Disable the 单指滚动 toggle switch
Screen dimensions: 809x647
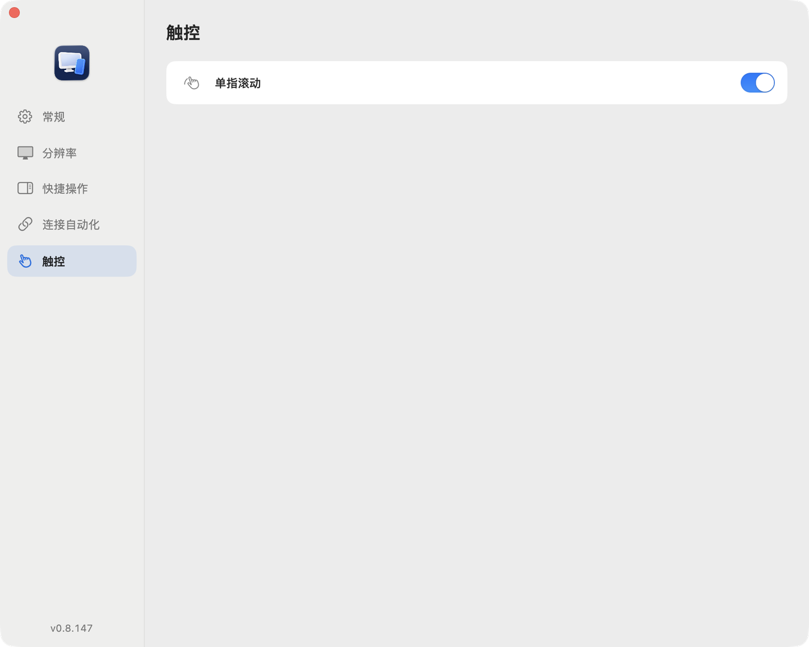[757, 83]
